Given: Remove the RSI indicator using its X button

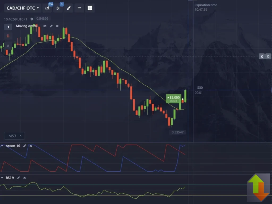Looking at the screenshot, I should 24,178.
